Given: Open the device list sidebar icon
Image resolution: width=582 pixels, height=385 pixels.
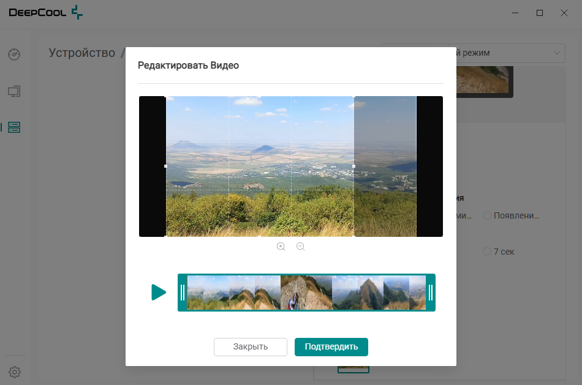Looking at the screenshot, I should point(14,127).
